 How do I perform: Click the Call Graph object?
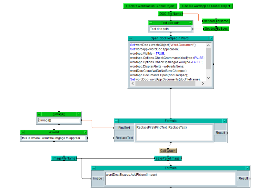click(168, 151)
